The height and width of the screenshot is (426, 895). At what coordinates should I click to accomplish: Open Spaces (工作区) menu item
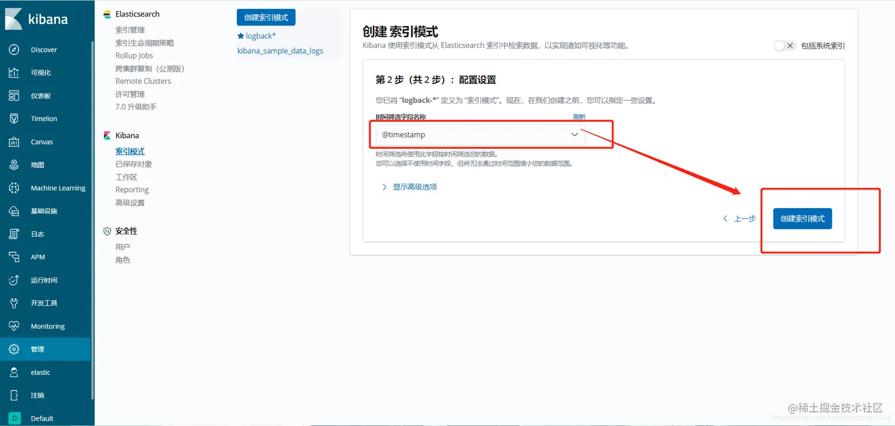126,177
